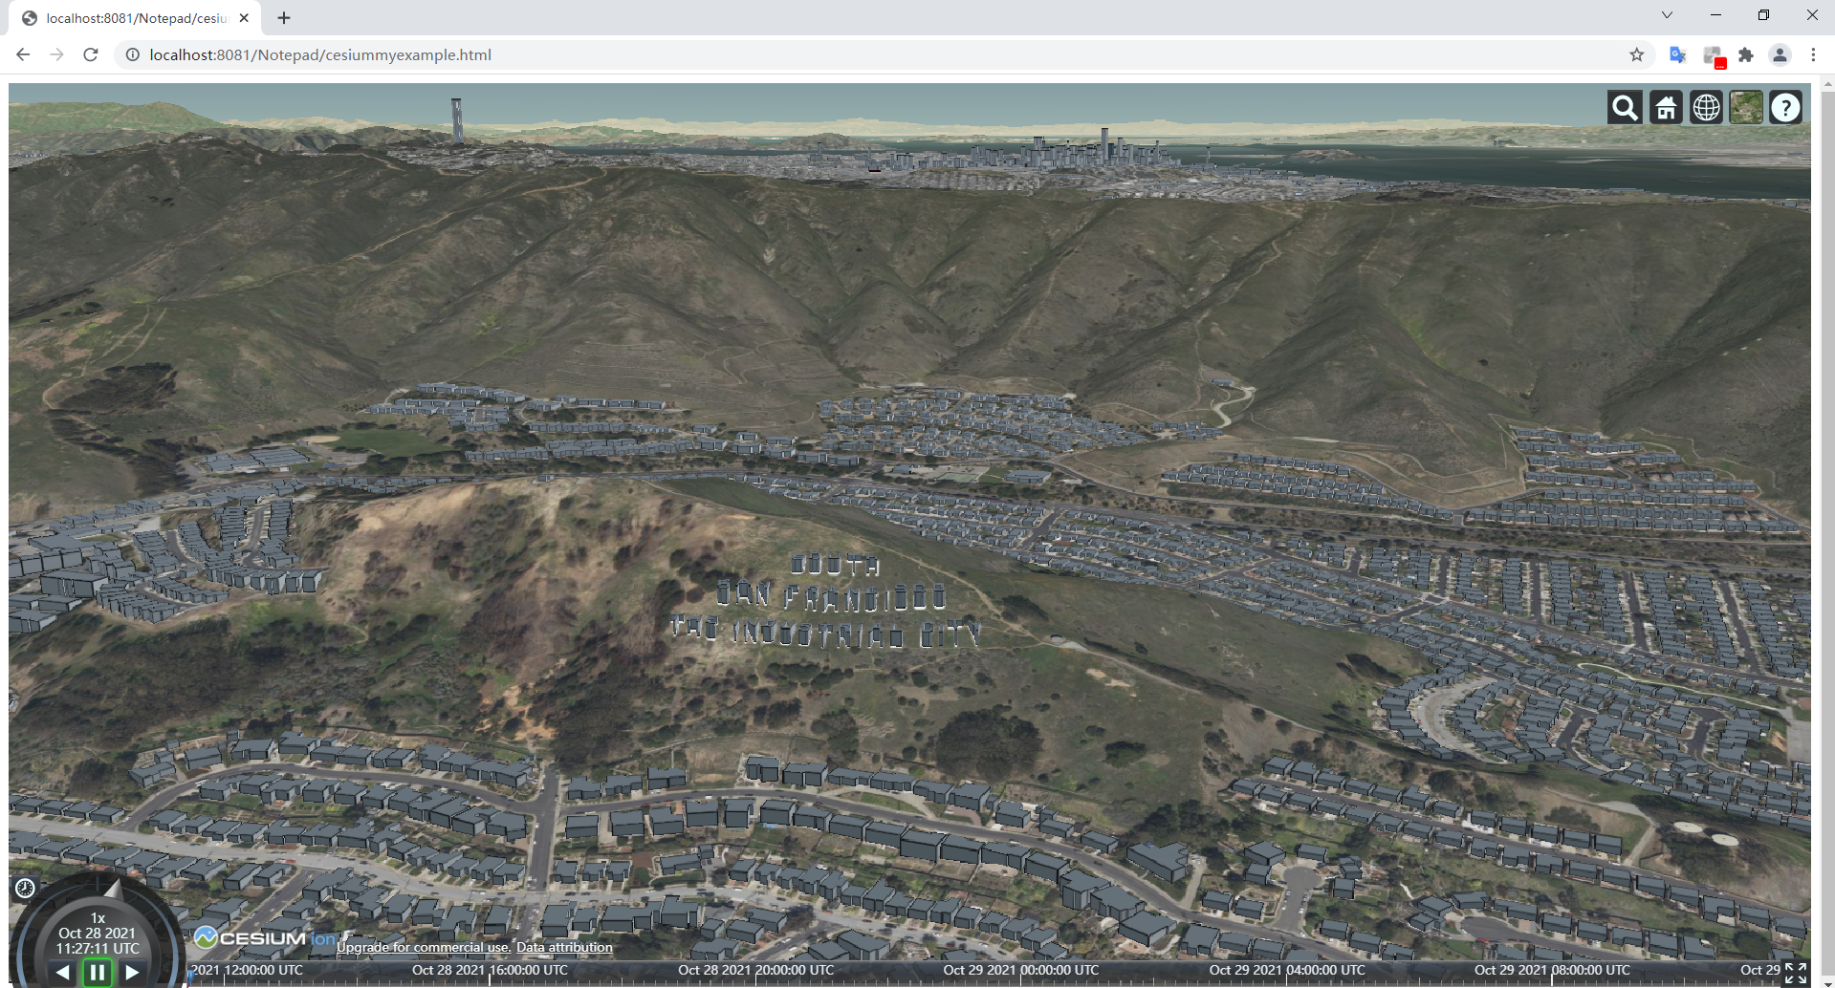This screenshot has width=1835, height=988.
Task: Open the Google Translate extension
Action: tap(1677, 54)
